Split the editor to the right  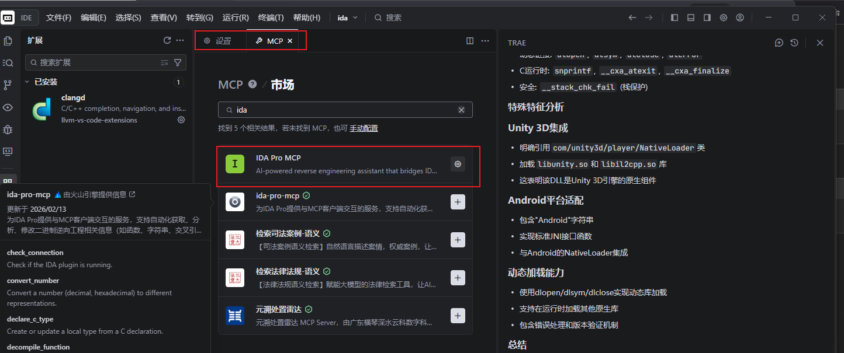470,41
